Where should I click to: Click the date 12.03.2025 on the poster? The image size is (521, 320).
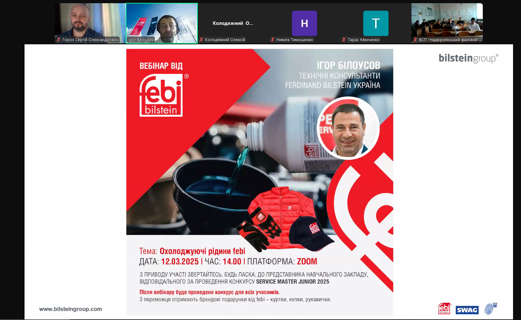pos(180,262)
